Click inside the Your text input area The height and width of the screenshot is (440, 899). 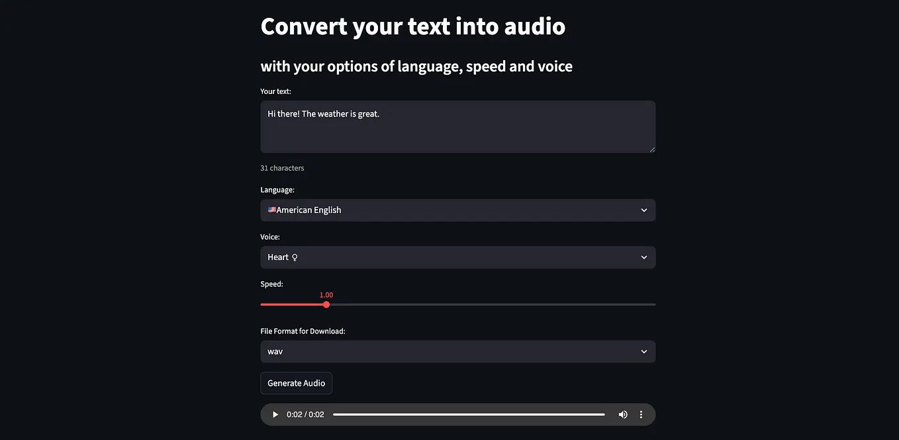(x=457, y=126)
